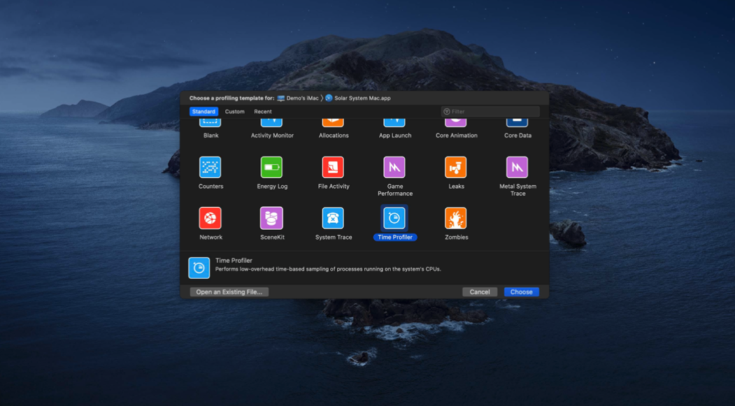735x406 pixels.
Task: Click the large Time Profiler description icon
Action: pos(199,268)
